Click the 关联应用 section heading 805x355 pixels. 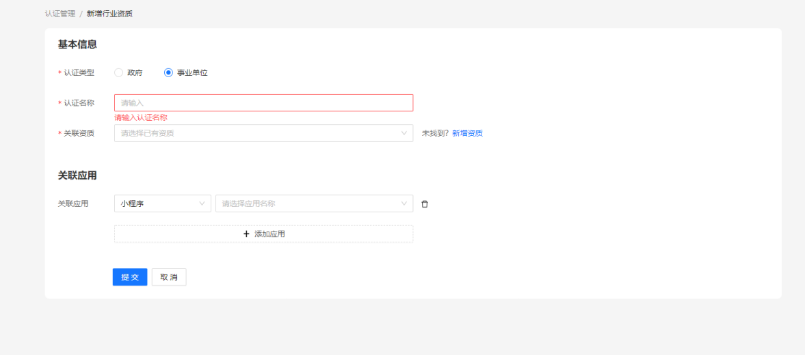pos(77,175)
